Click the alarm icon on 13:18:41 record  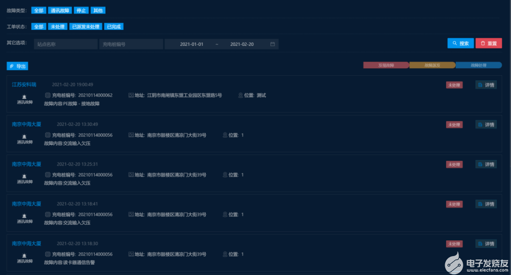(x=25, y=216)
